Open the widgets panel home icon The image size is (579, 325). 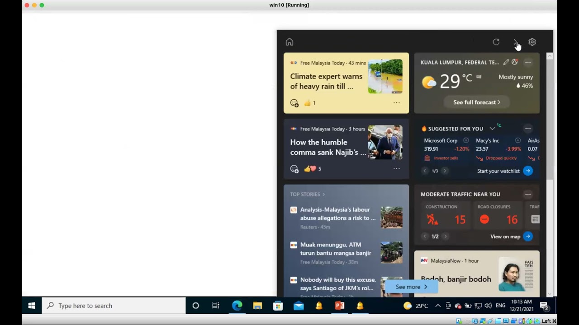pos(289,42)
